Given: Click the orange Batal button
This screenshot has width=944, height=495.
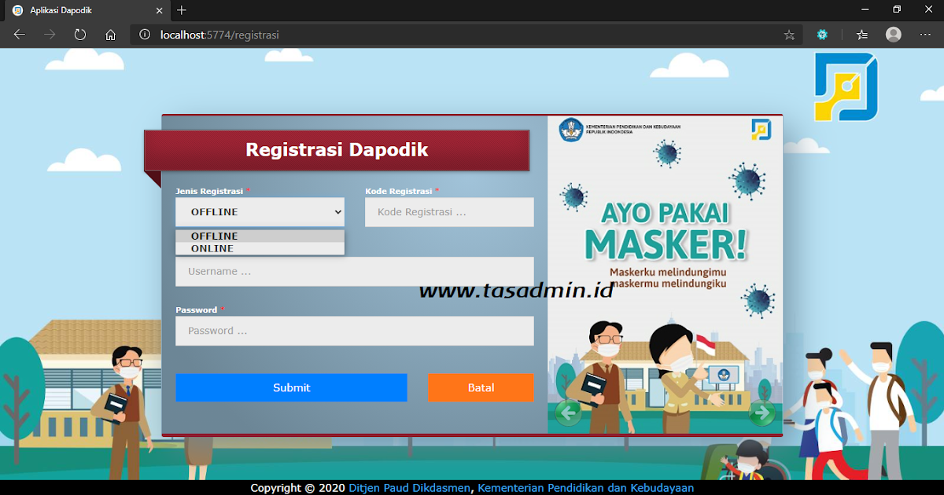Looking at the screenshot, I should pos(481,387).
